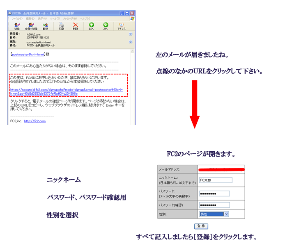Open the メッセージ (Message) menu
This screenshot has height=246, width=308.
click(70, 18)
